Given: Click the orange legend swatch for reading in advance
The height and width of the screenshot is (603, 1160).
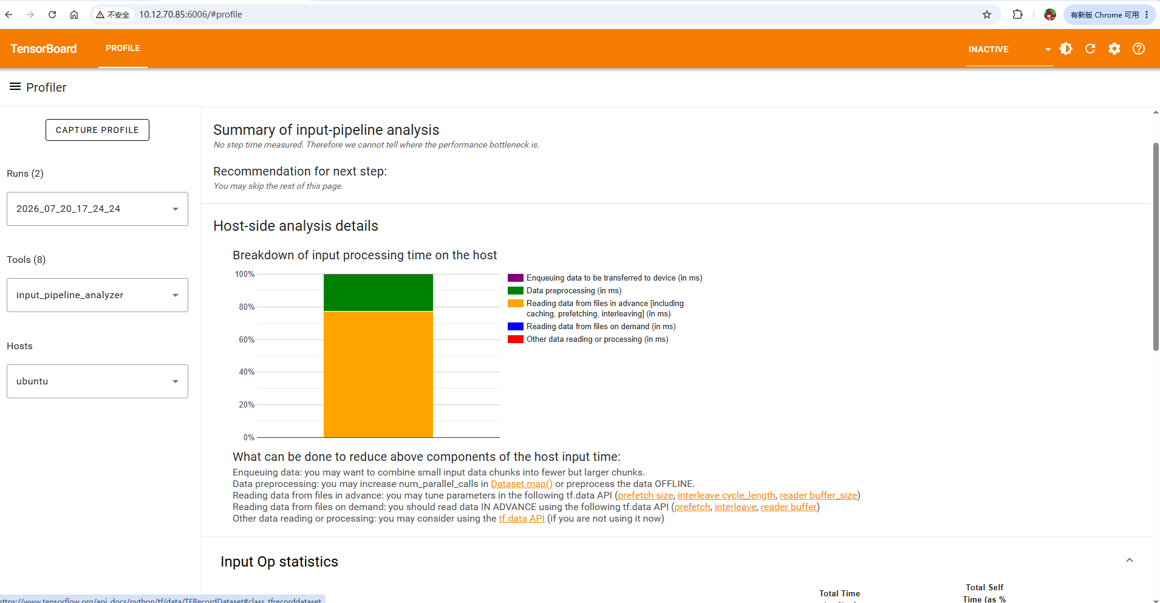Looking at the screenshot, I should tap(516, 304).
